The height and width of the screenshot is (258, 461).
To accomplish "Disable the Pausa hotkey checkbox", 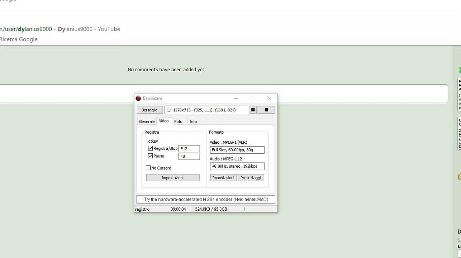I will [x=150, y=156].
